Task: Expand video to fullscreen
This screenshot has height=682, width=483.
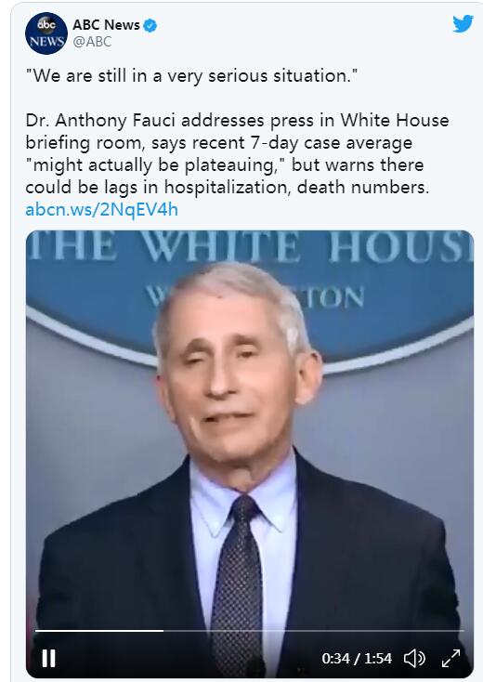Action: [450, 659]
